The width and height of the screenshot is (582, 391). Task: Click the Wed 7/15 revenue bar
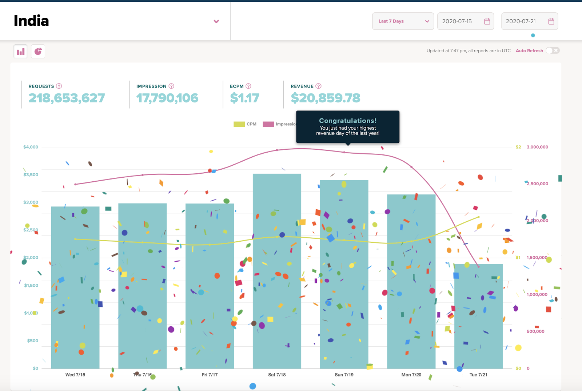tap(75, 287)
